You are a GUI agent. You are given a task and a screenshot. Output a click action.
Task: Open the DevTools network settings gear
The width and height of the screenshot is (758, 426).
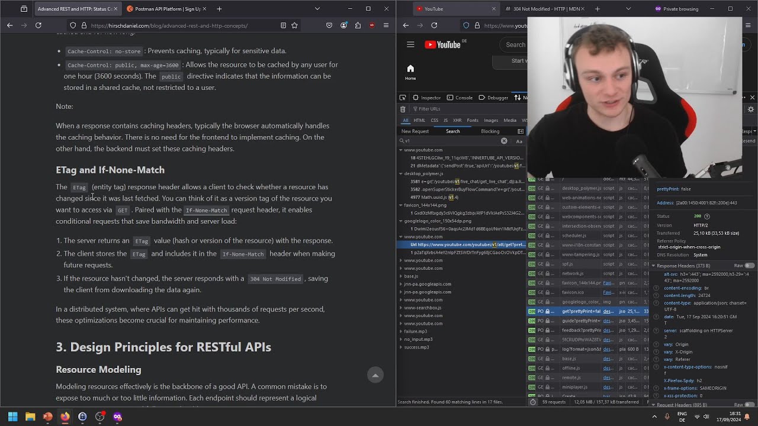(x=751, y=109)
